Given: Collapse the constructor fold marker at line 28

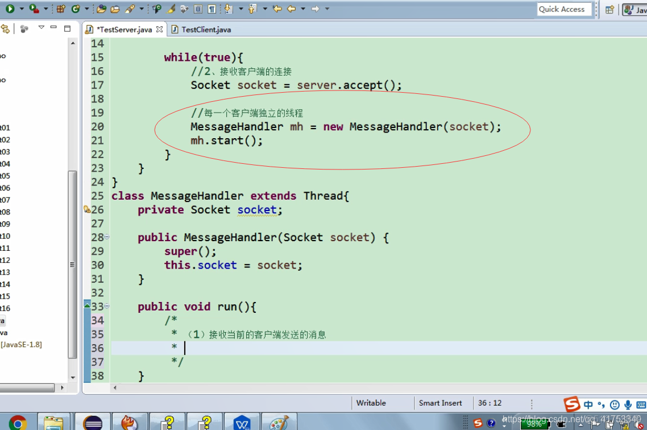Looking at the screenshot, I should pos(107,237).
